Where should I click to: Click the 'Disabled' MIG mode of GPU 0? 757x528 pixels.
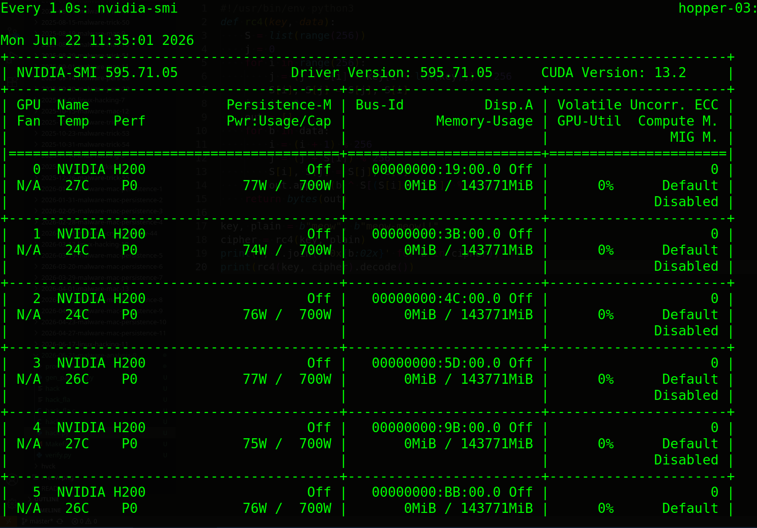pos(686,202)
